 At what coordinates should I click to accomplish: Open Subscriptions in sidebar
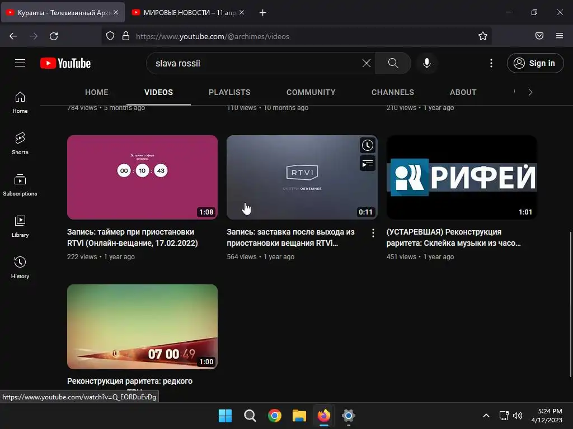20,185
